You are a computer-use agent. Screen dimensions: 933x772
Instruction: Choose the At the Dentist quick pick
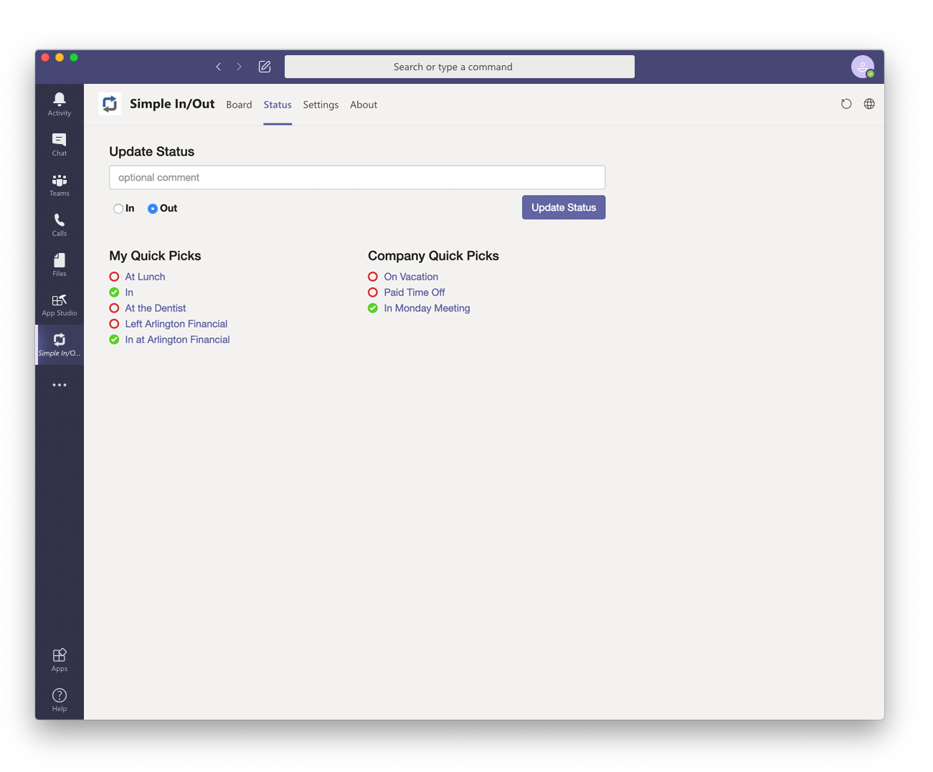(x=156, y=308)
